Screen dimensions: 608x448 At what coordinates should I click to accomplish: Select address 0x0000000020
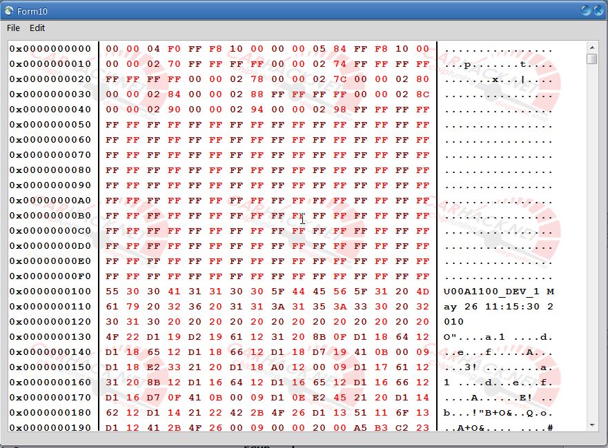[50, 79]
